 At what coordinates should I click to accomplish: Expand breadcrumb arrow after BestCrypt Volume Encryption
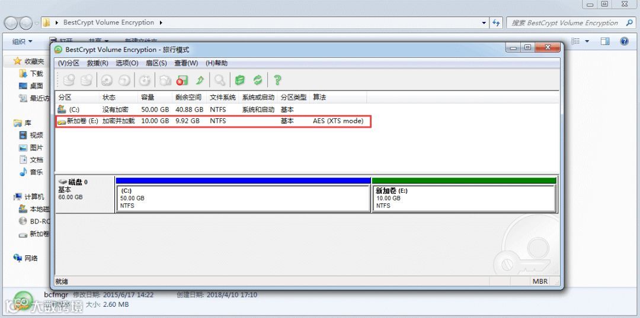point(161,23)
